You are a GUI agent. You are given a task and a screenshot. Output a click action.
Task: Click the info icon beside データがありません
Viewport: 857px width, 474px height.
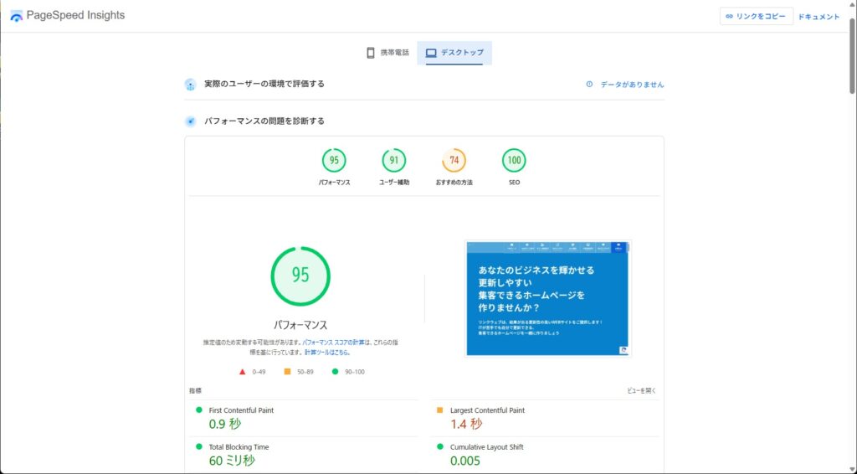coord(589,85)
